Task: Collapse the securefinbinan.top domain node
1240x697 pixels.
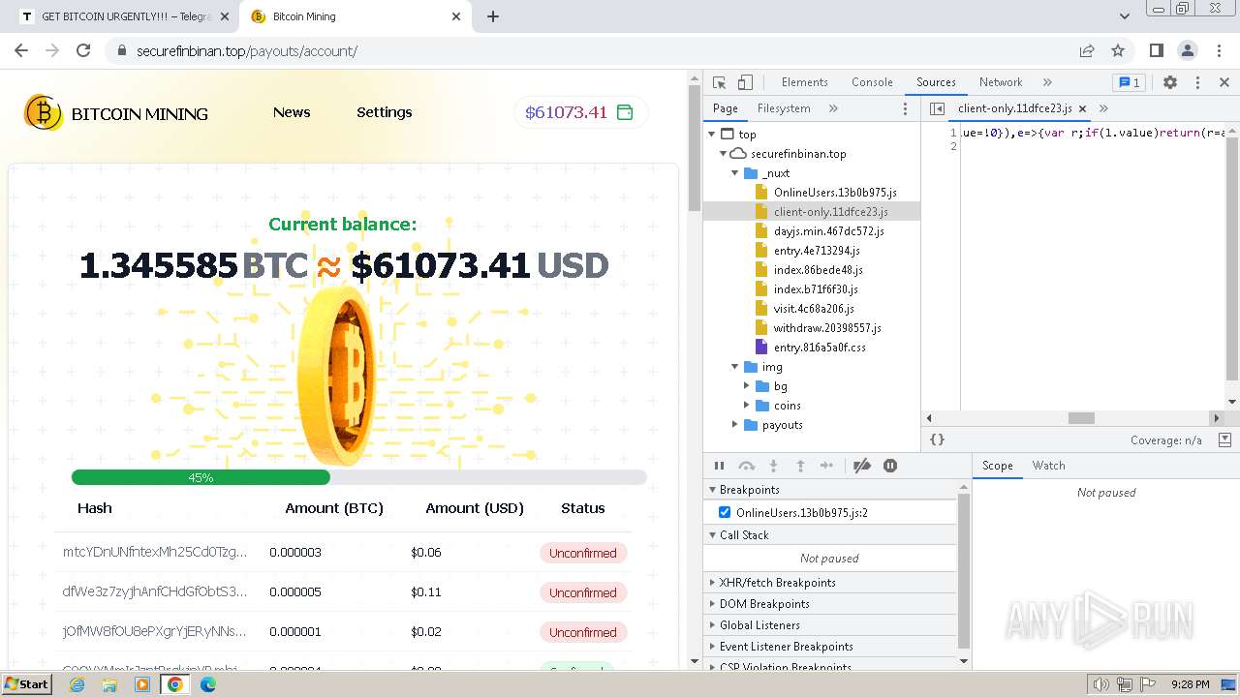Action: (x=723, y=153)
